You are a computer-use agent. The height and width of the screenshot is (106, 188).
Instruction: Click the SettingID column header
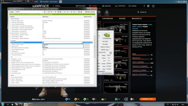coord(26,17)
